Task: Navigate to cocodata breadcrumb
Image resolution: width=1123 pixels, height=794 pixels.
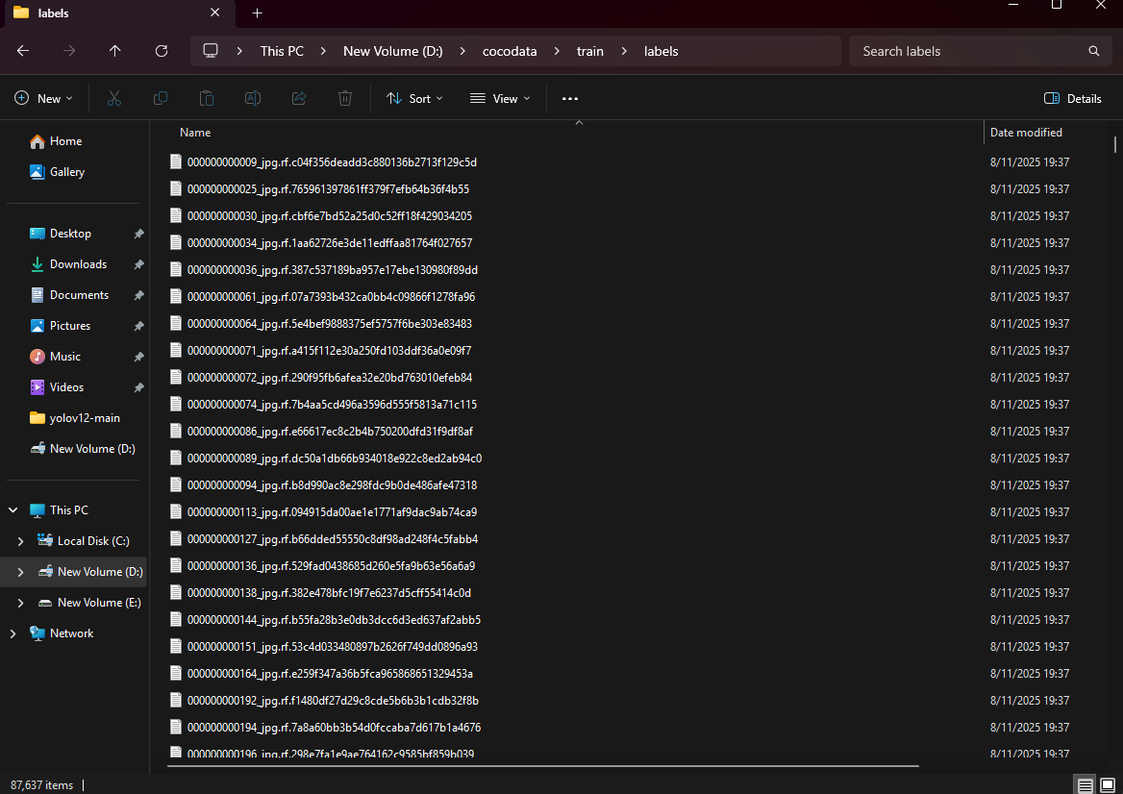Action: [510, 51]
